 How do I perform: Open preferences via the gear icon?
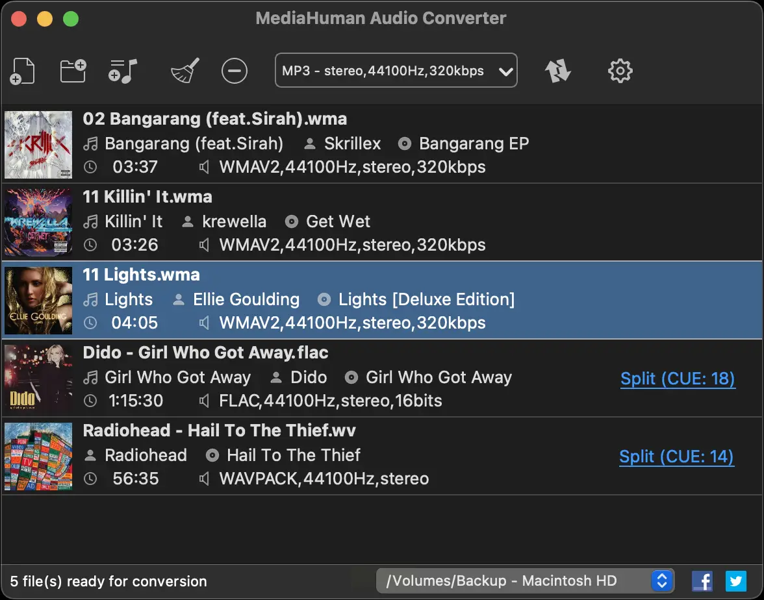pyautogui.click(x=620, y=71)
